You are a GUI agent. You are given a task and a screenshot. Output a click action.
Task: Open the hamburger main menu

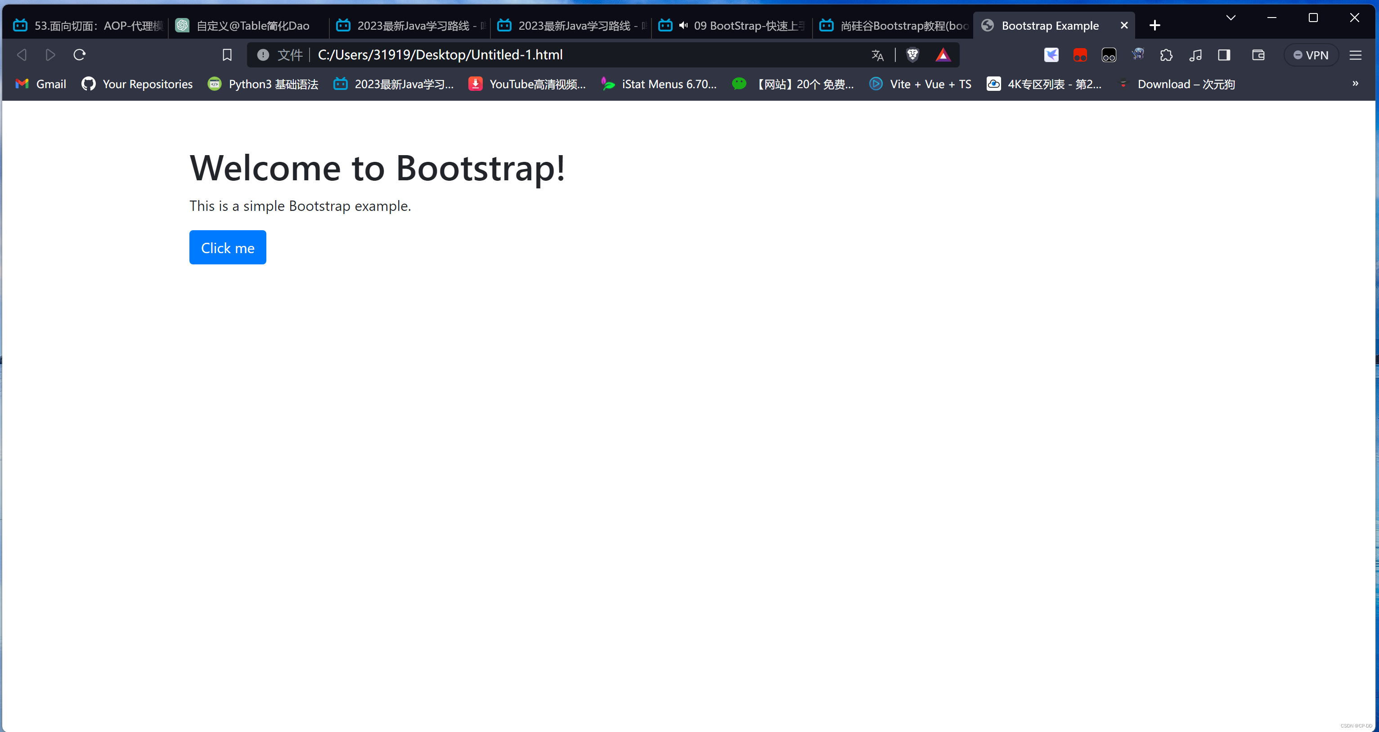(1355, 55)
